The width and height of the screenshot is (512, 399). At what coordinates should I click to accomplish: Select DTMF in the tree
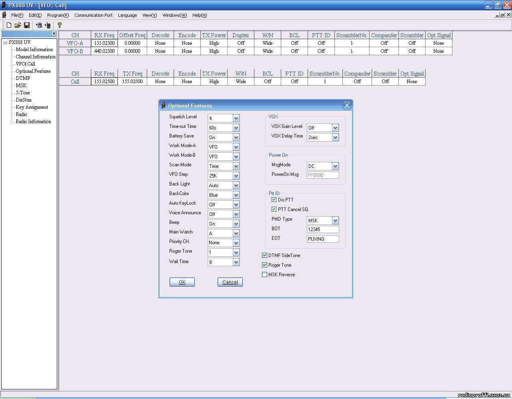click(x=23, y=78)
